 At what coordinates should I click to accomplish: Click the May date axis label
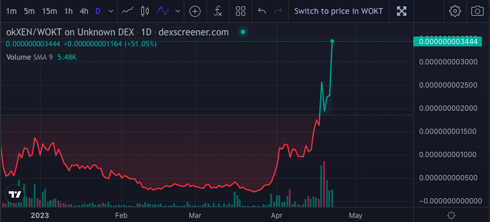pyautogui.click(x=355, y=216)
